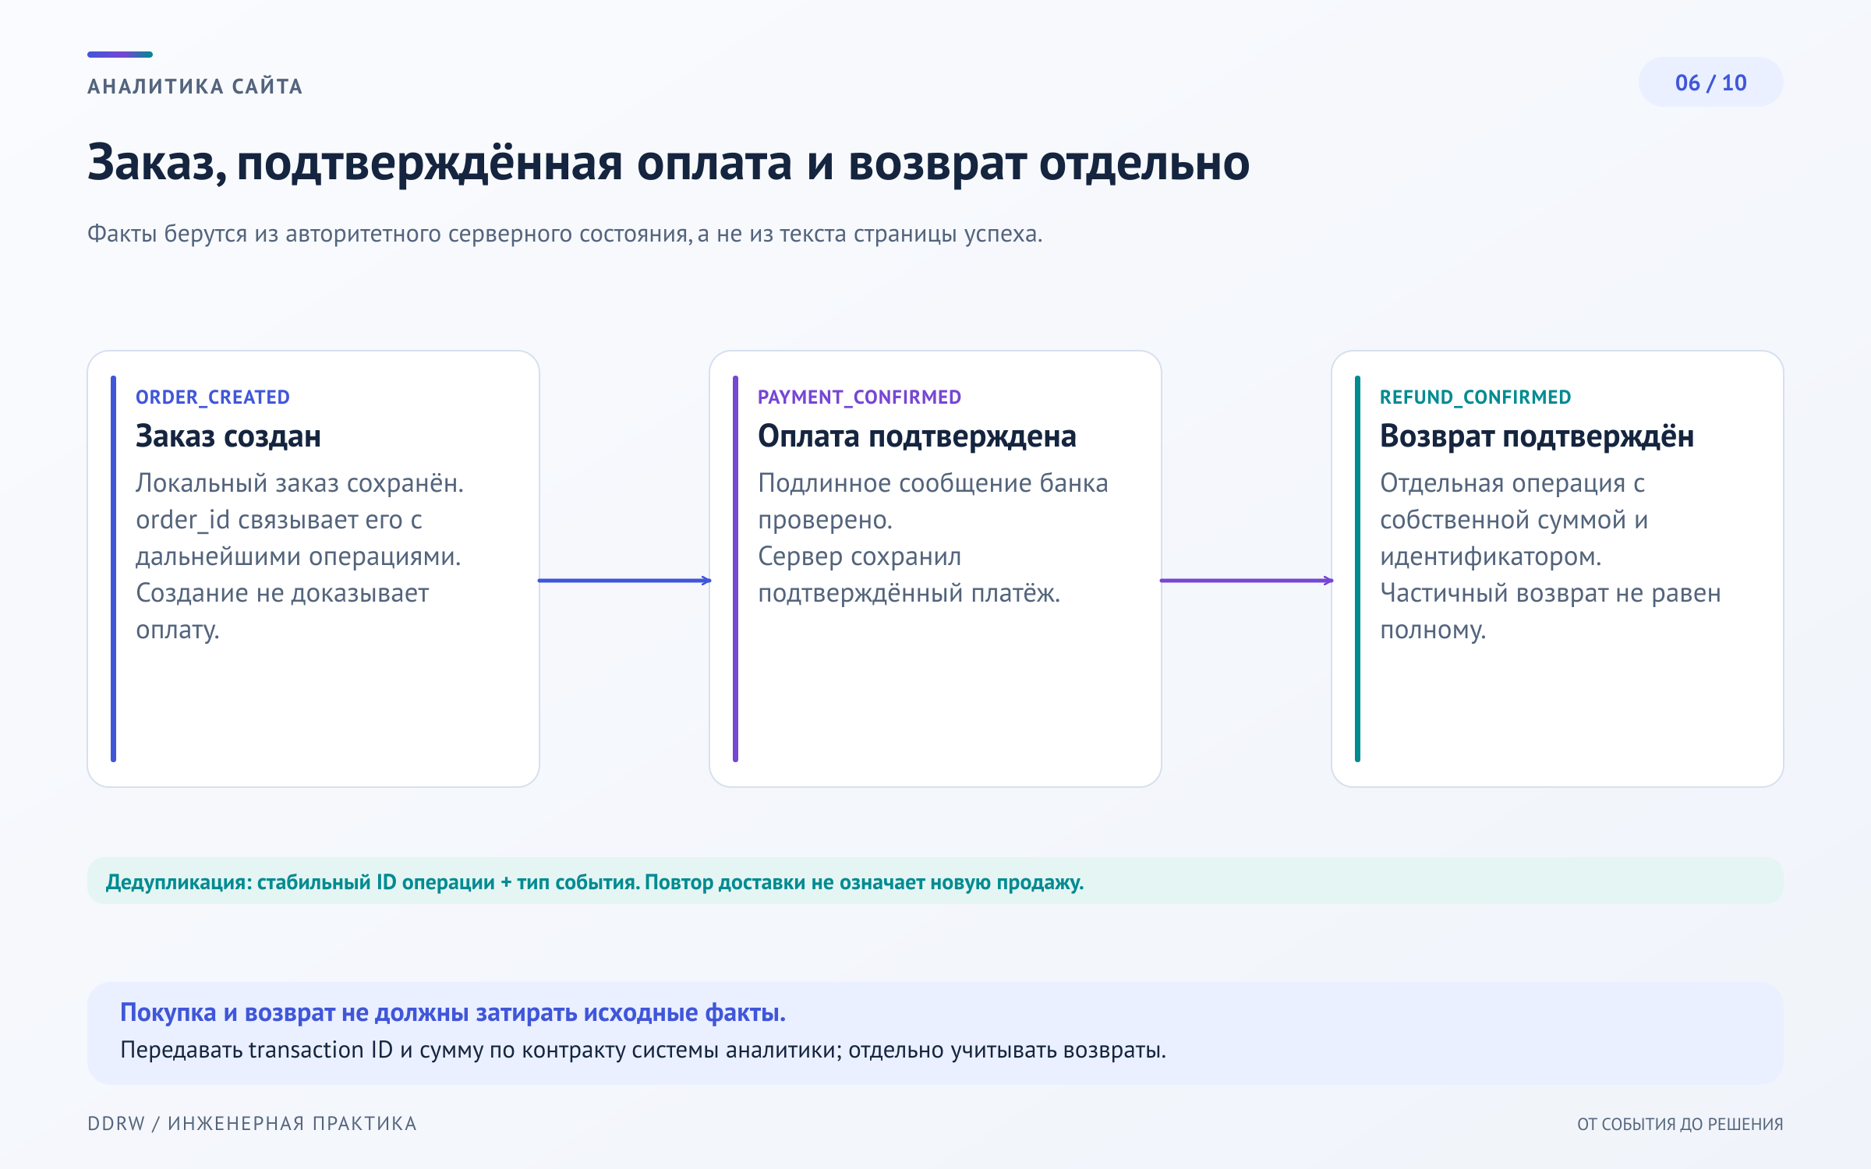Click the Покупка и возврат highlighted heading
Image resolution: width=1871 pixels, height=1169 pixels.
[x=452, y=1012]
